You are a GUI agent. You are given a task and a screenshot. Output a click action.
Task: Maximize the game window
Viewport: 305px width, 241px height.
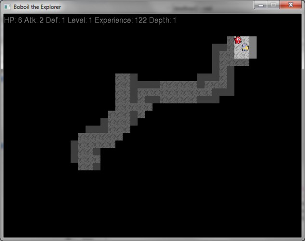click(x=273, y=5)
